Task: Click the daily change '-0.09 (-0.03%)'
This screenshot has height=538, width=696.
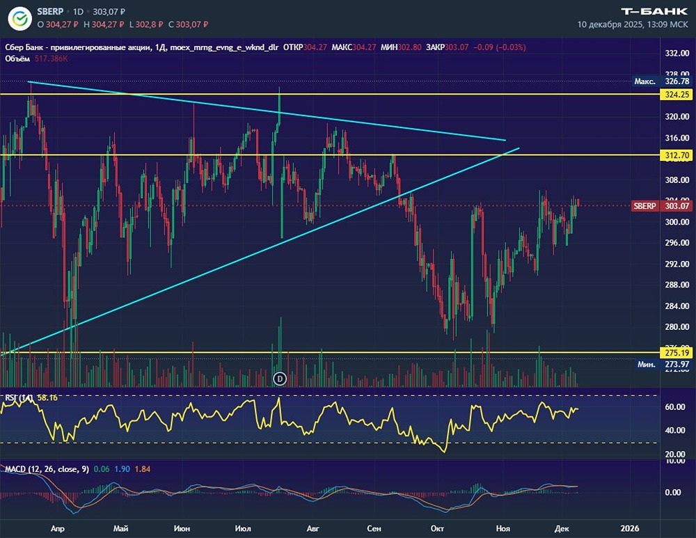Action: (499, 47)
